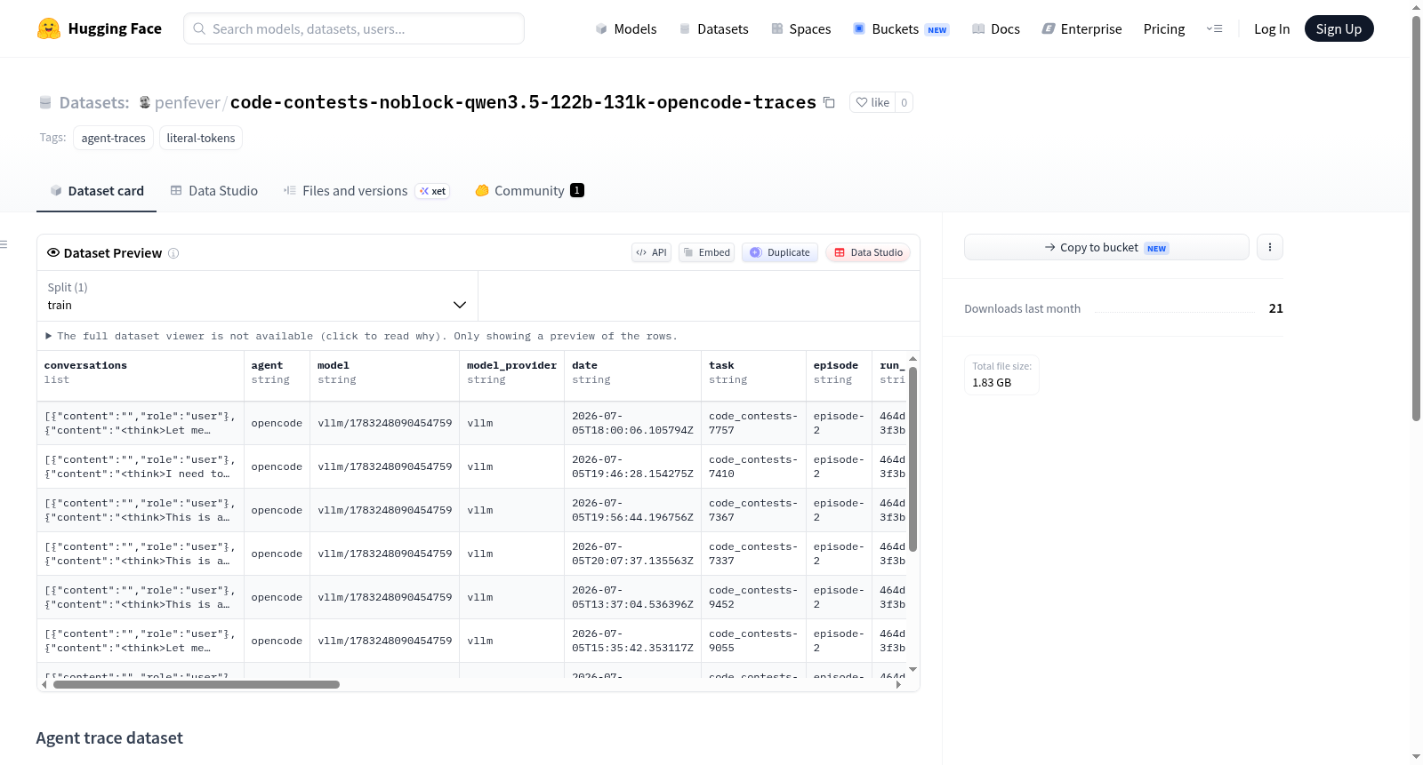Click the Sign Up button

tap(1339, 28)
